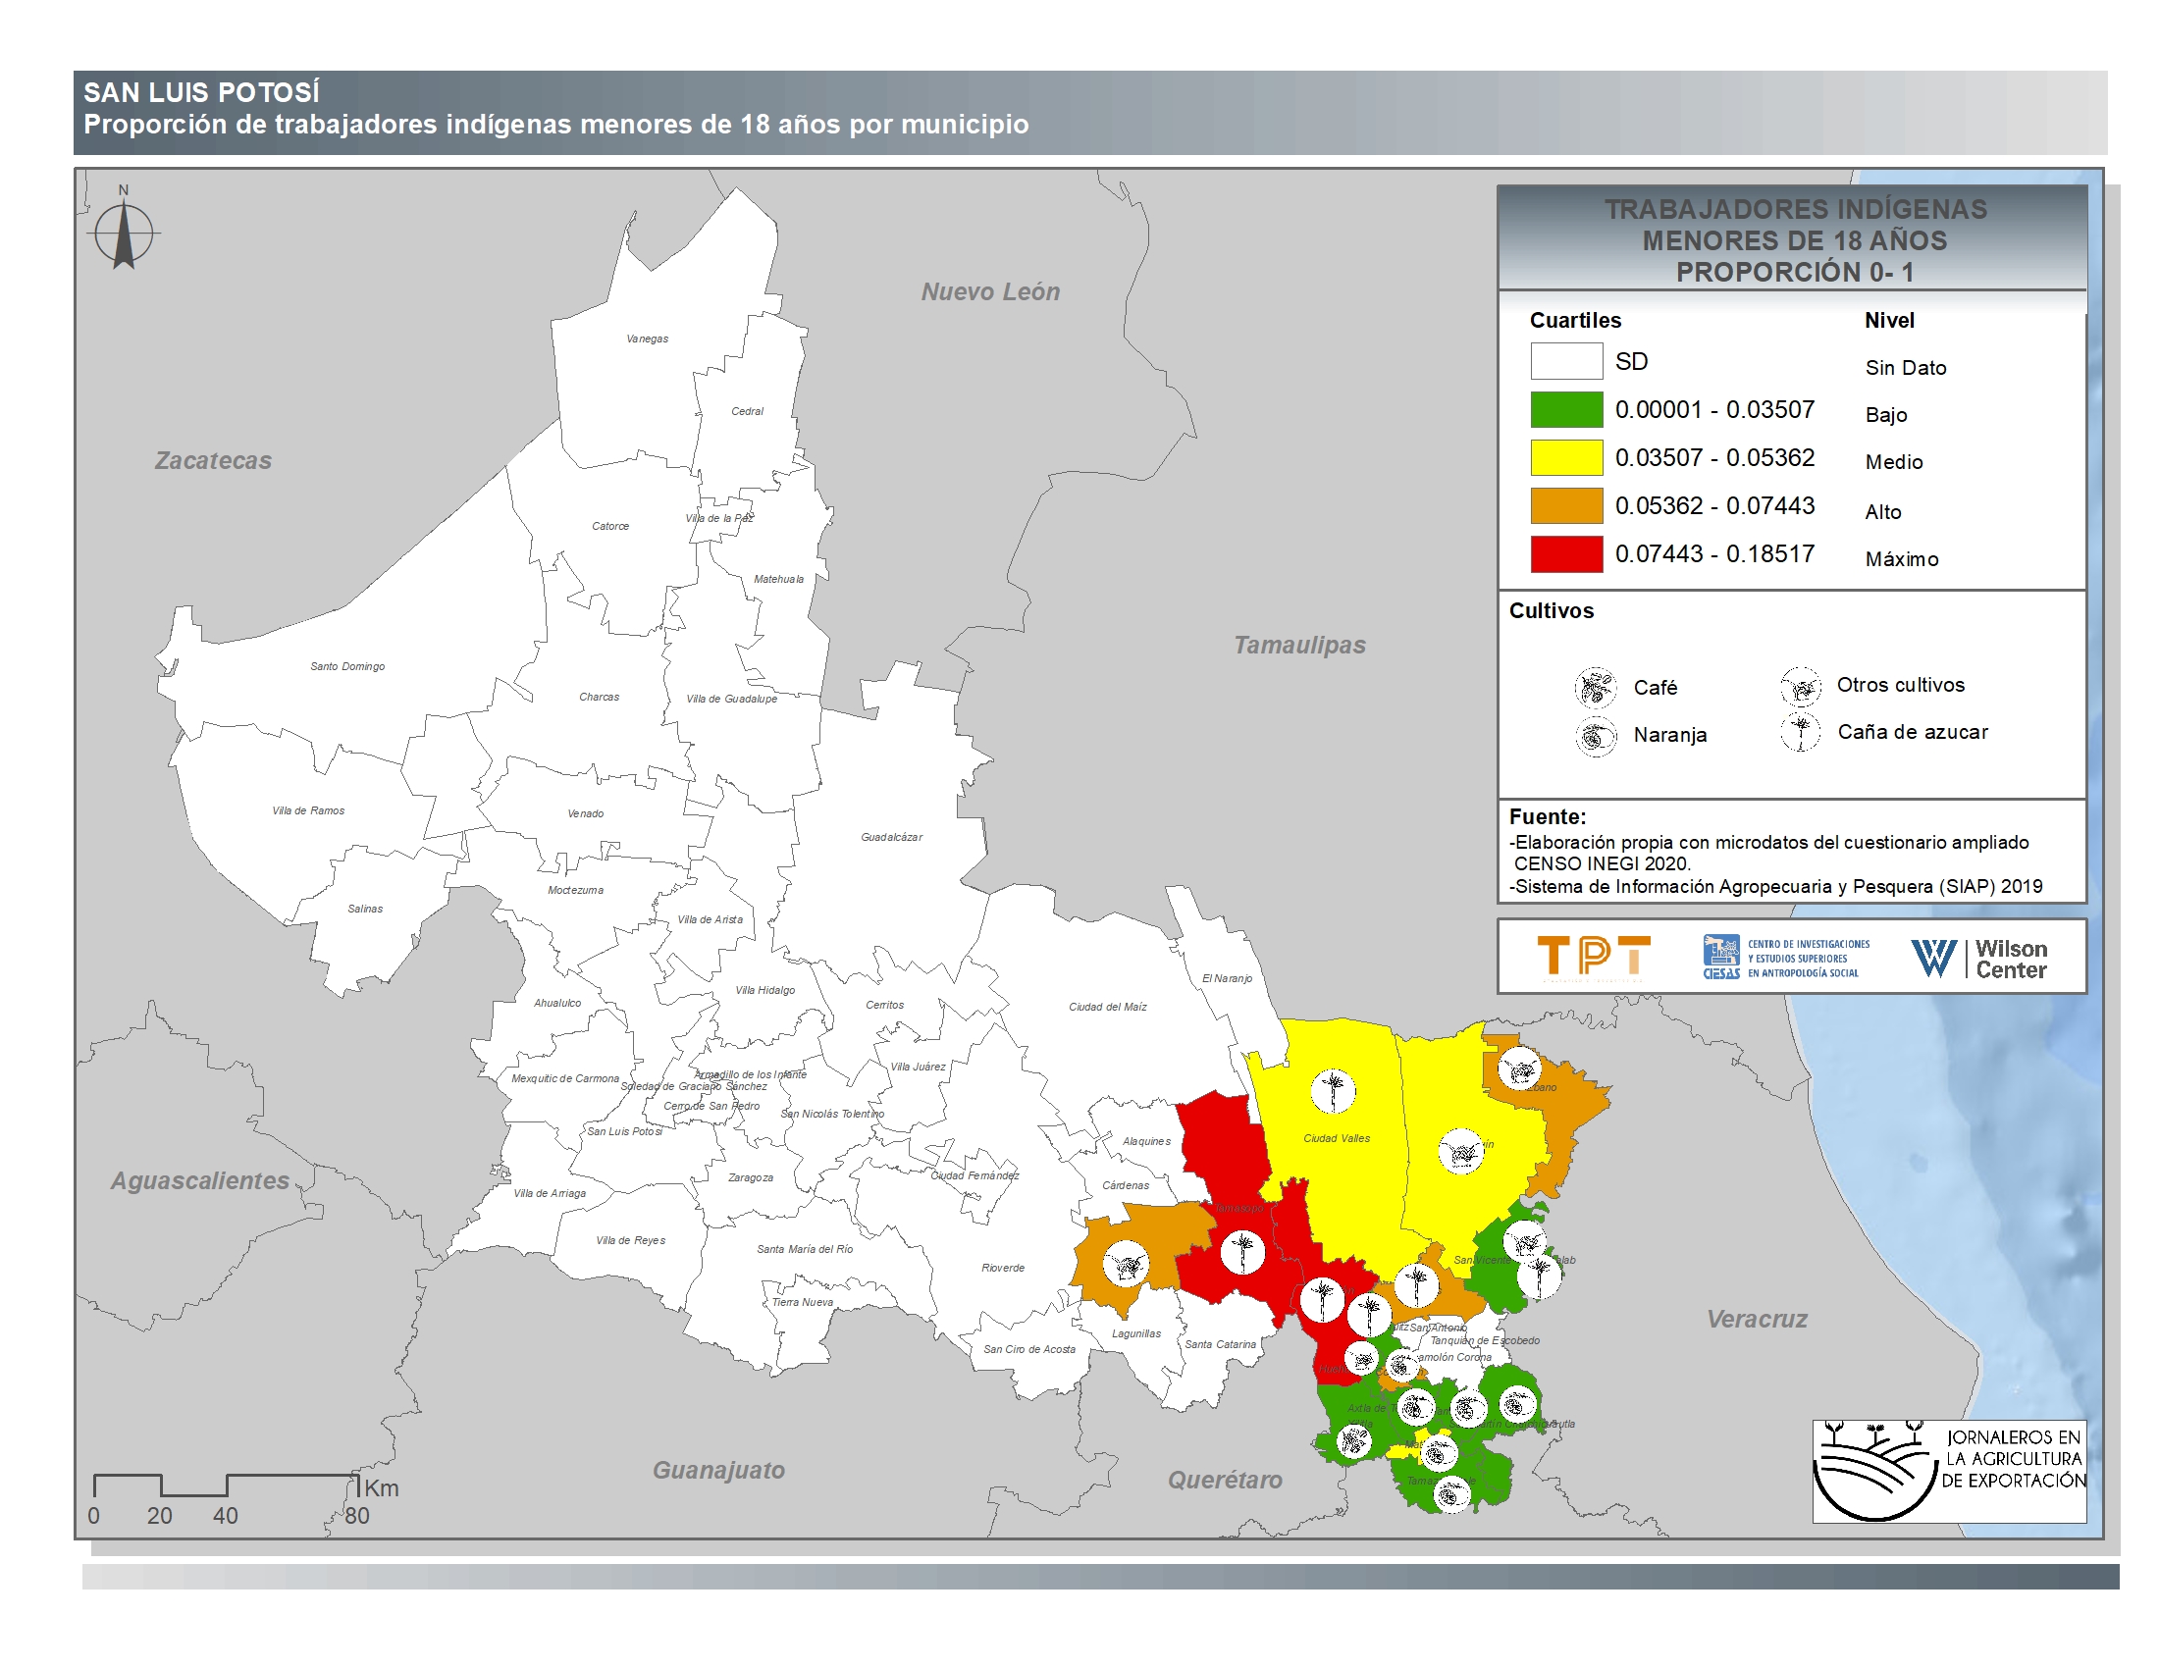Screen dimensions: 2159x1668
Task: Click the kilometer scale bar
Action: [225, 1486]
